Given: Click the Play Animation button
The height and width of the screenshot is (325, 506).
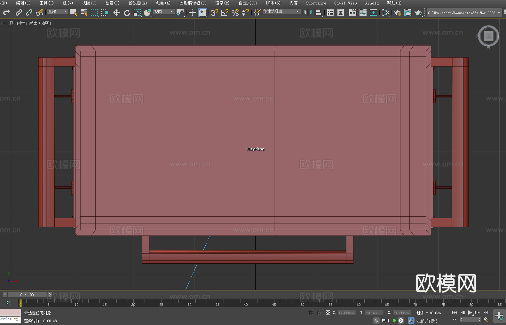Looking at the screenshot, I should (470, 313).
